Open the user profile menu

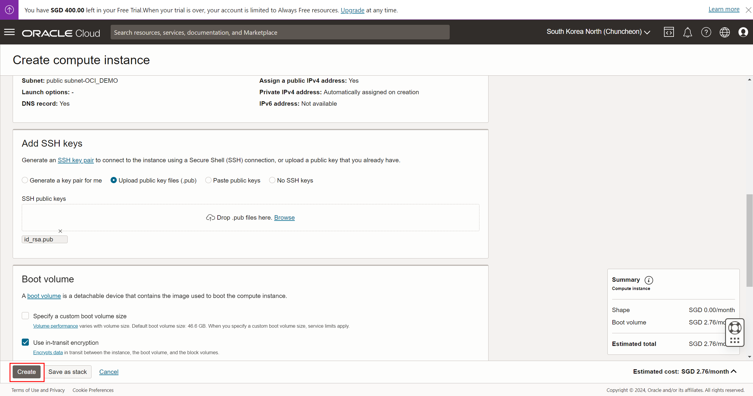pyautogui.click(x=743, y=32)
